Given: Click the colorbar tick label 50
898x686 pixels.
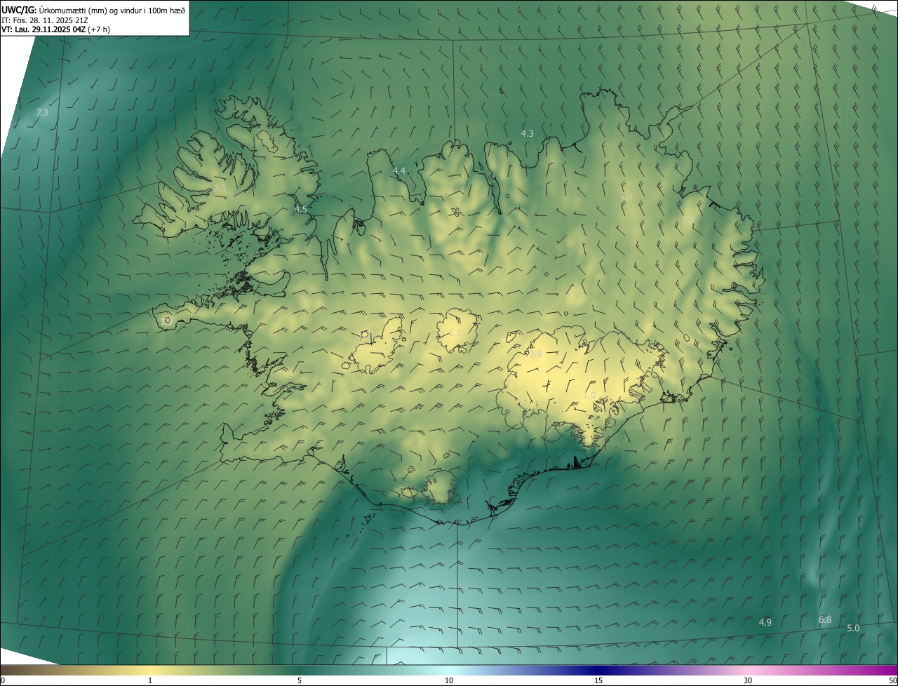Looking at the screenshot, I should 892,680.
